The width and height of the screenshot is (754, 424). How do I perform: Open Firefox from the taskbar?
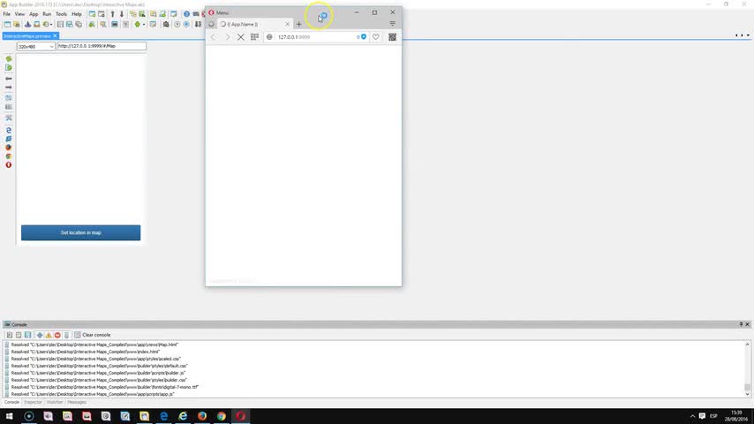(202, 416)
